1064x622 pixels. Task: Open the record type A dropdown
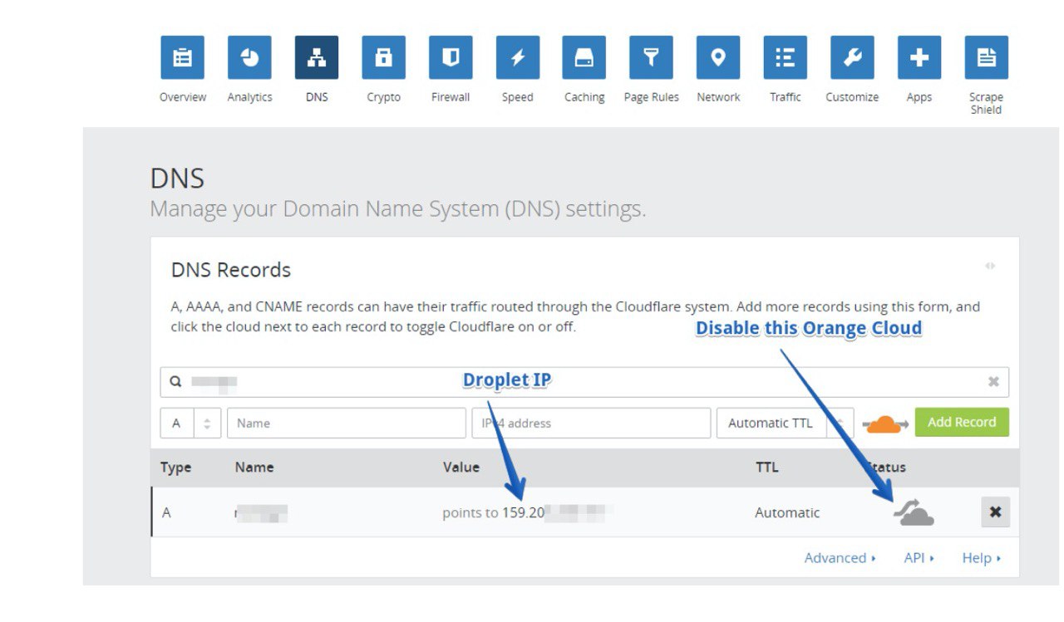[x=190, y=423]
